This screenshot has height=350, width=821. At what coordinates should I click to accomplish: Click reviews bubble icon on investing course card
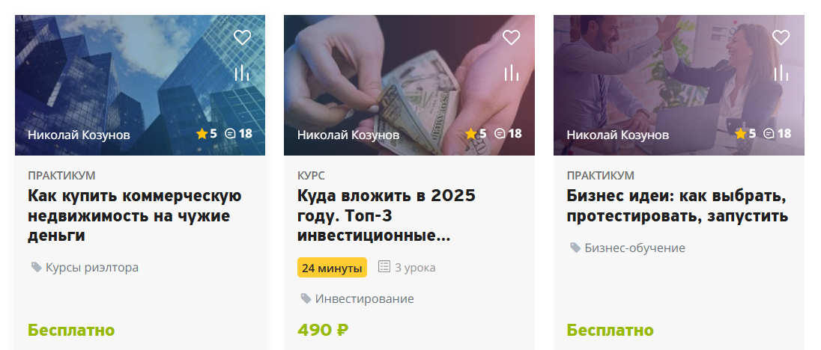(500, 134)
